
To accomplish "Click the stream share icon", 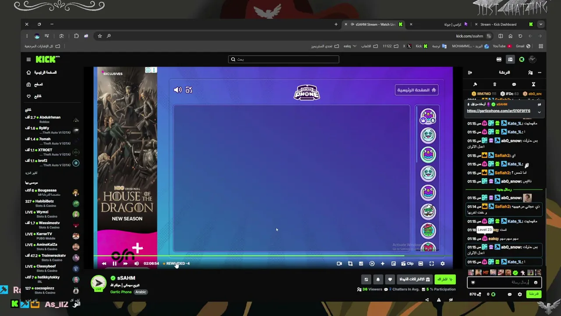I will (427, 300).
